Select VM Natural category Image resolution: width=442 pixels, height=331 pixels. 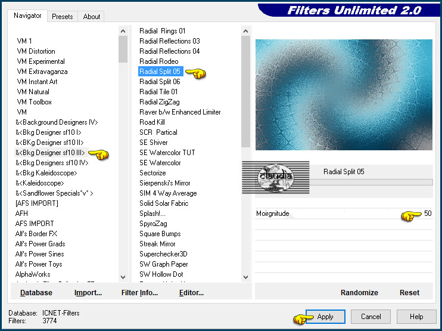point(33,92)
